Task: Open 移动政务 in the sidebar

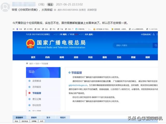Action: coord(37,105)
